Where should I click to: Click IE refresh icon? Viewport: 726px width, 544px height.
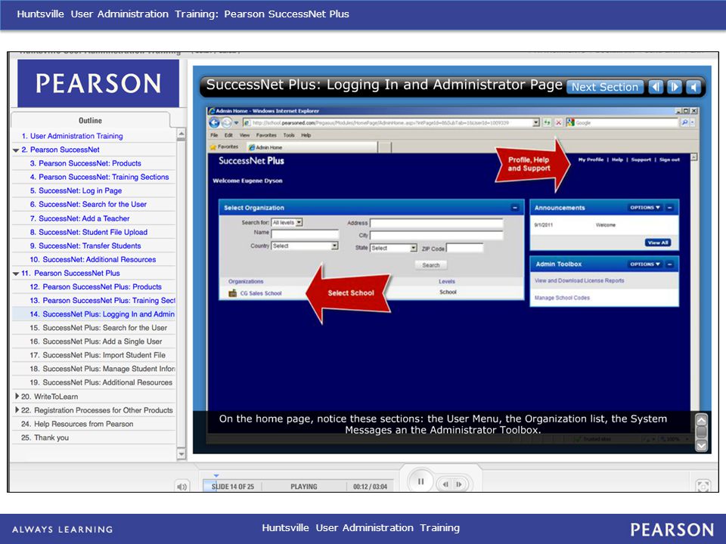click(548, 122)
